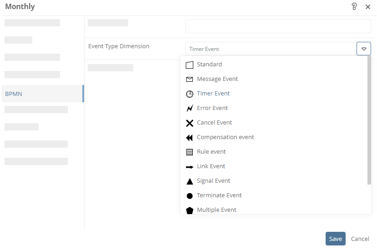This screenshot has height=250, width=377.
Task: Open the BPMN tab in sidebar
Action: (43, 94)
